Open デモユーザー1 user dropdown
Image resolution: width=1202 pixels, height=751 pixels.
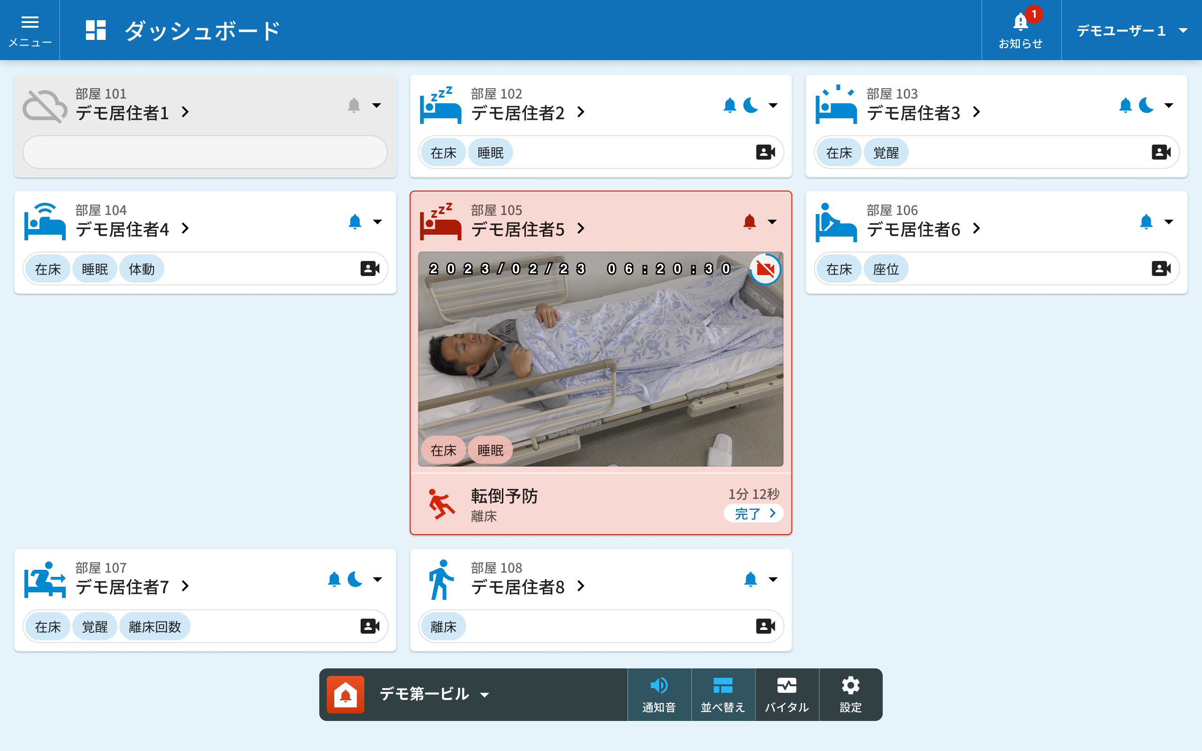1131,31
